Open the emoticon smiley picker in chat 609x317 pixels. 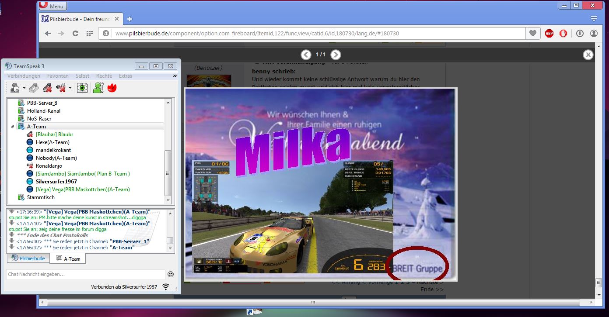(171, 274)
